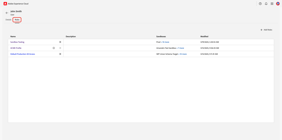
Task: Select the Roles tab
Action: pos(17,20)
